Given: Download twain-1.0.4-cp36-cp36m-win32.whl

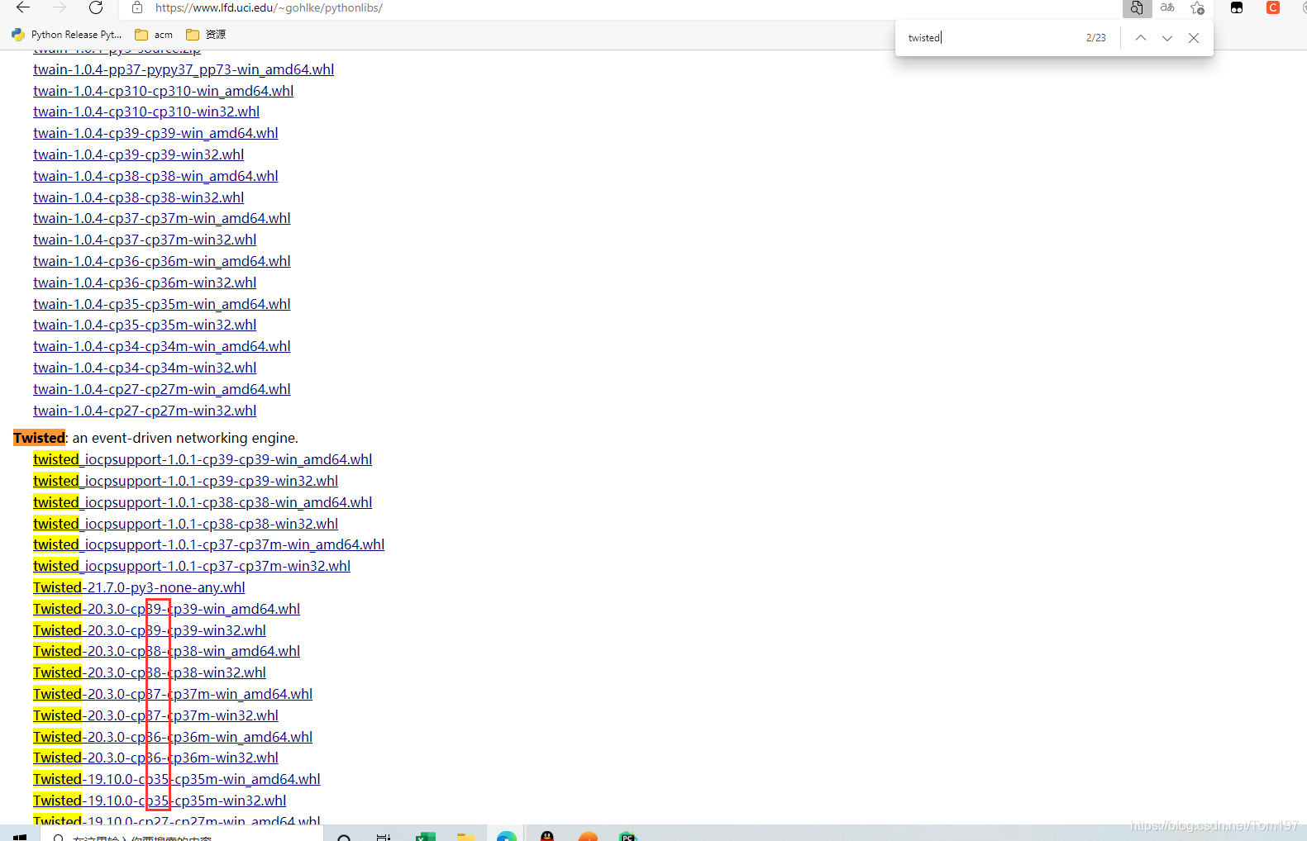Looking at the screenshot, I should (145, 283).
